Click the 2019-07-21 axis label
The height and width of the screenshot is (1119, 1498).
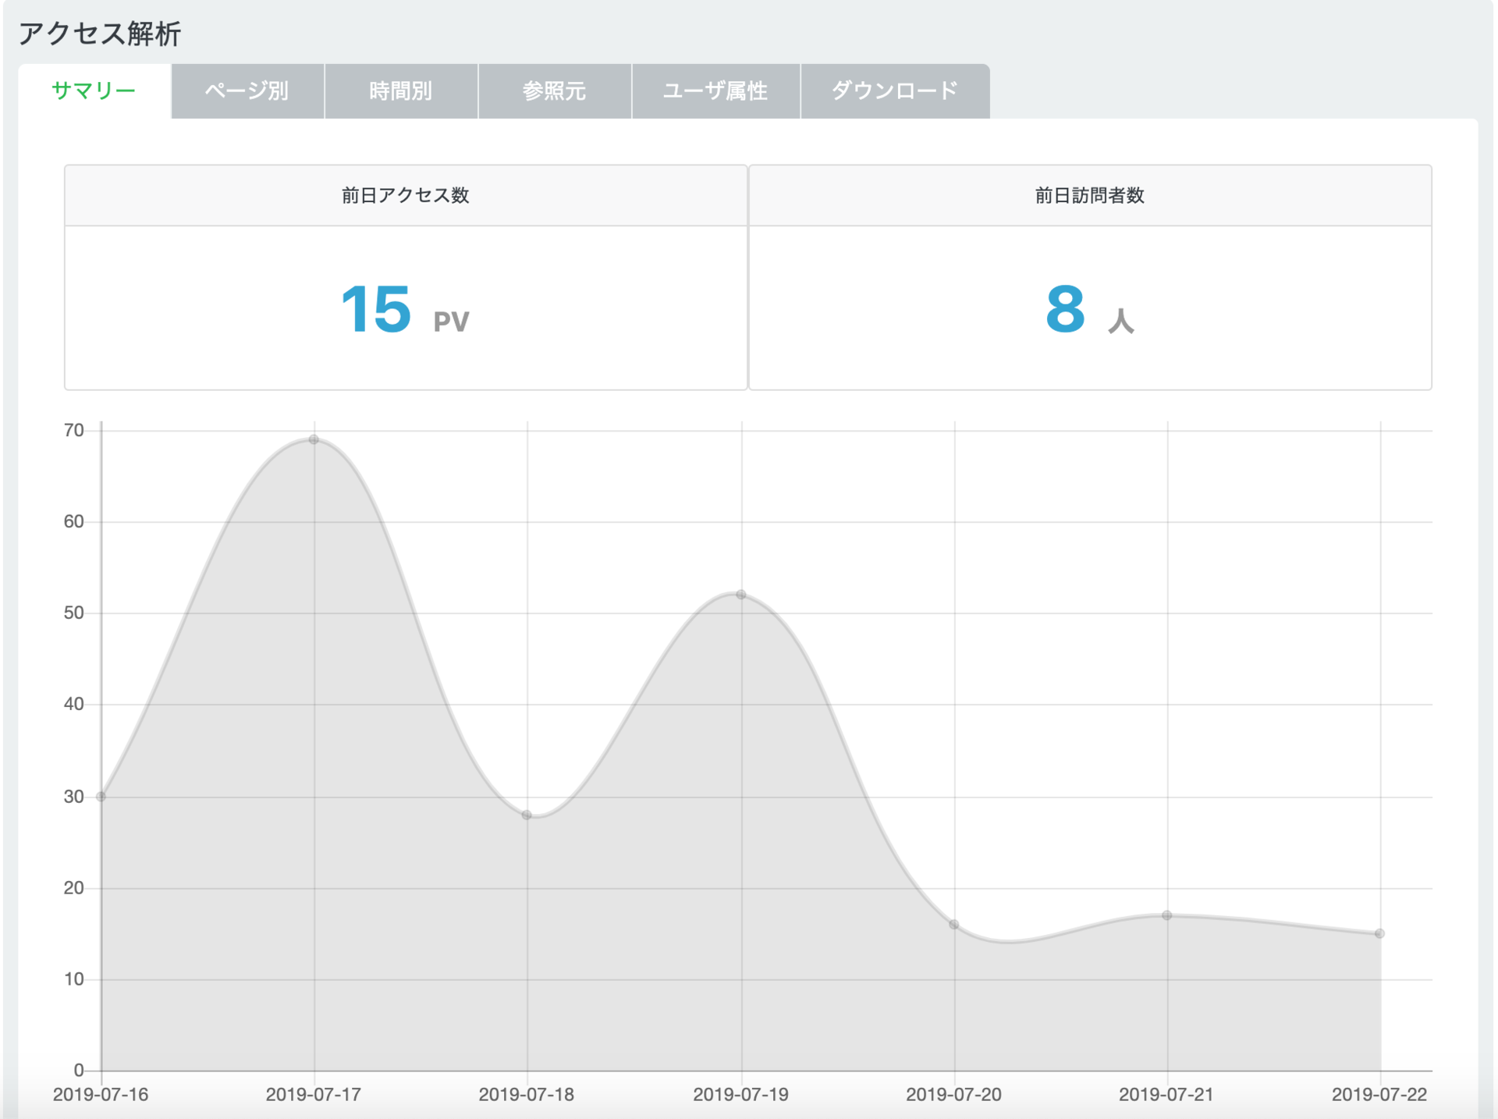click(1167, 1095)
